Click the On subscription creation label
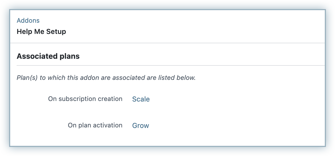335x156 pixels. (x=85, y=99)
